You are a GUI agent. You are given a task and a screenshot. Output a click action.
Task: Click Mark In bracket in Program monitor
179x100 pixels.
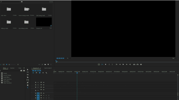(109, 64)
